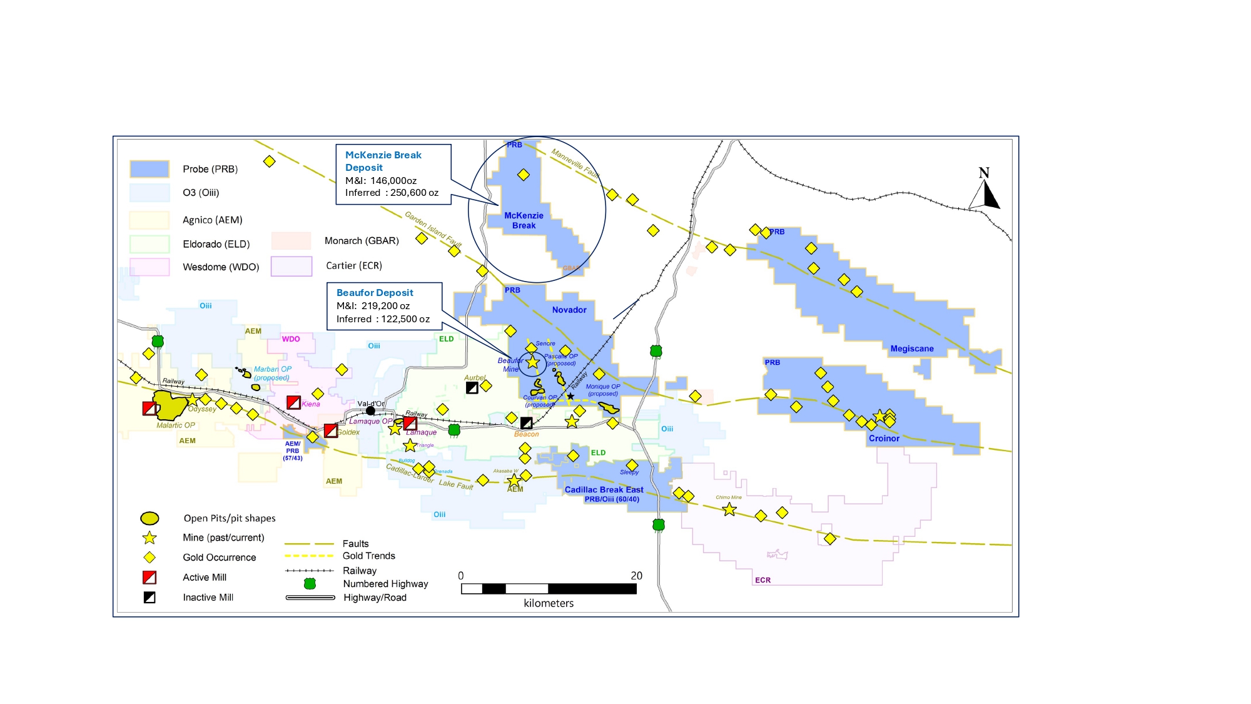Click the Megiscane property label

(x=911, y=349)
